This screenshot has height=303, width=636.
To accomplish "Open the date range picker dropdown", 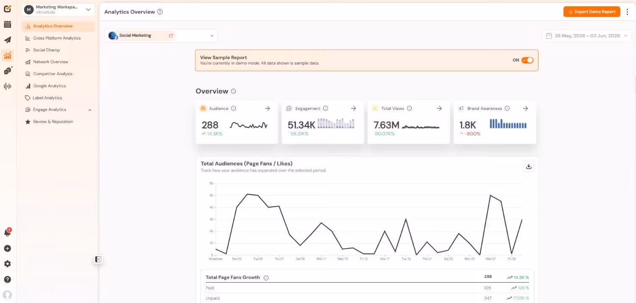I will 587,36.
